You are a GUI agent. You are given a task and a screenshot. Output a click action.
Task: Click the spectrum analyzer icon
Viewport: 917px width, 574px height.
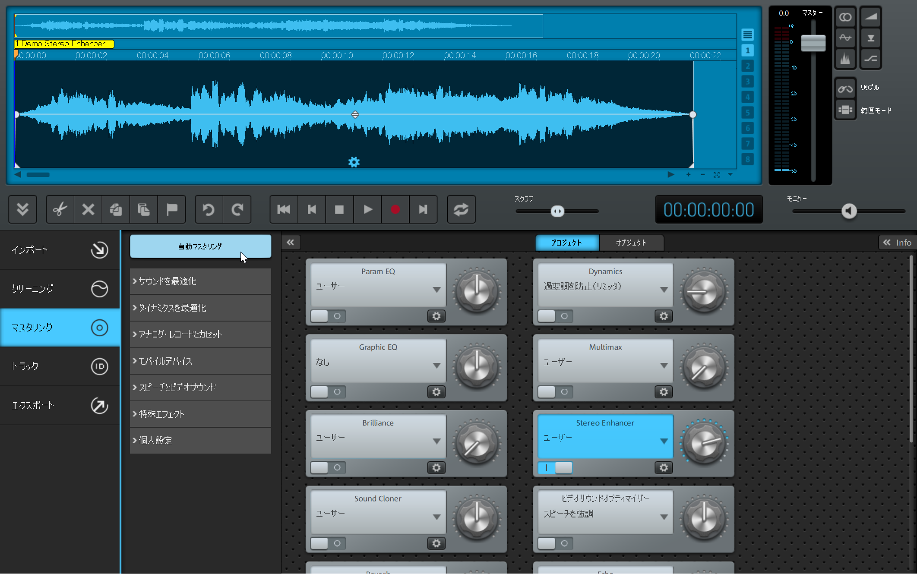click(x=845, y=59)
